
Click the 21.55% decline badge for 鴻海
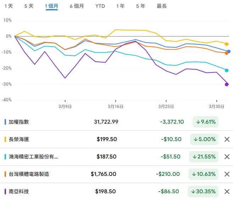coord(204,157)
